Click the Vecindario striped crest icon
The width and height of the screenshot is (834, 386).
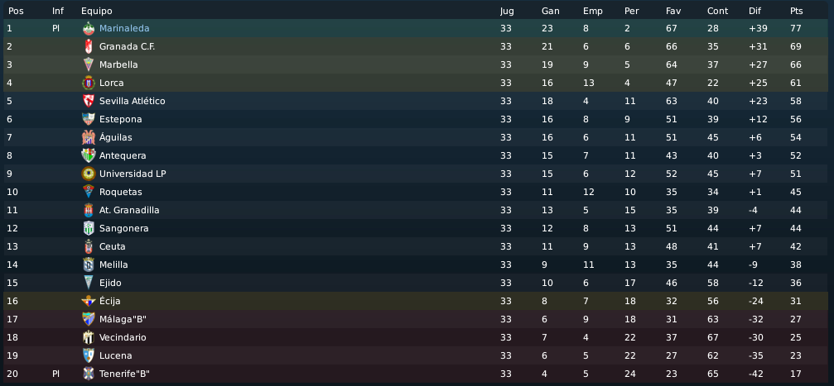click(89, 337)
